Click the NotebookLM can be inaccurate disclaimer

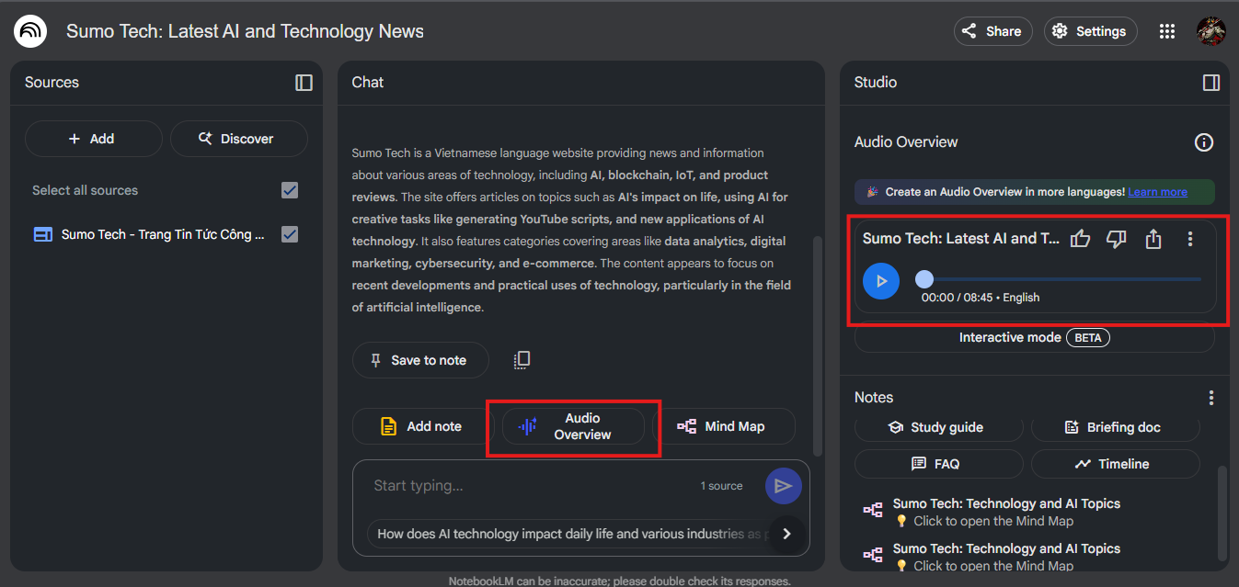click(619, 581)
